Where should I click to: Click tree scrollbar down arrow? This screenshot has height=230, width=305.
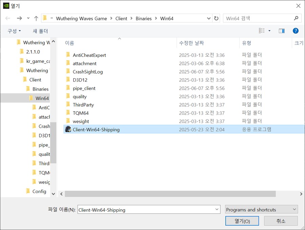point(53,194)
